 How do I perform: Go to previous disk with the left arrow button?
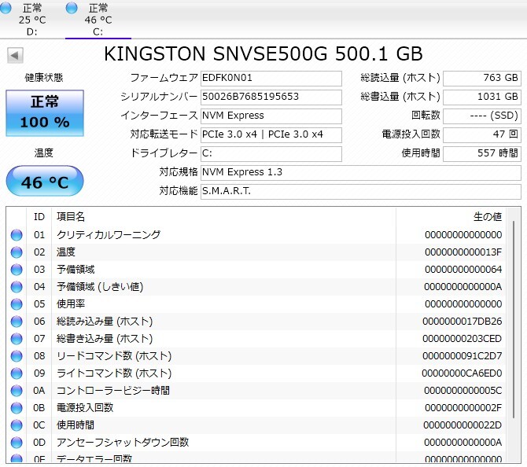point(15,56)
